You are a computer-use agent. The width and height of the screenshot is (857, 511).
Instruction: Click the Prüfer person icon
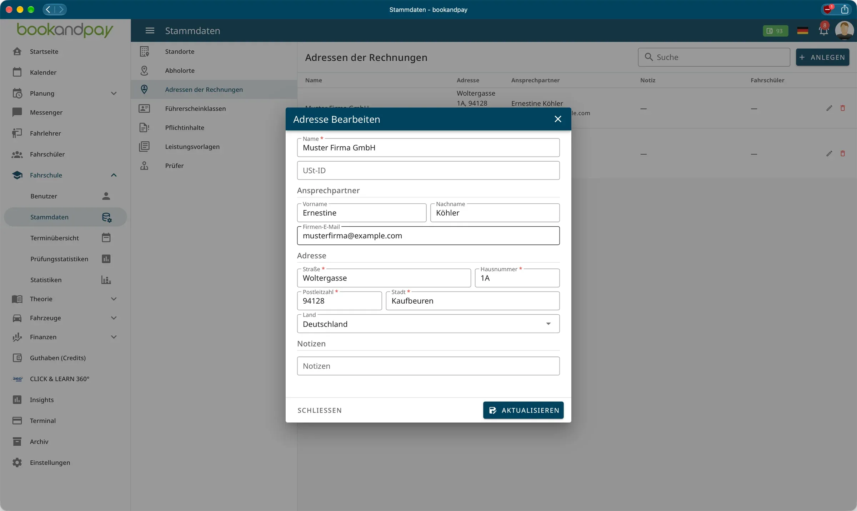pos(144,166)
